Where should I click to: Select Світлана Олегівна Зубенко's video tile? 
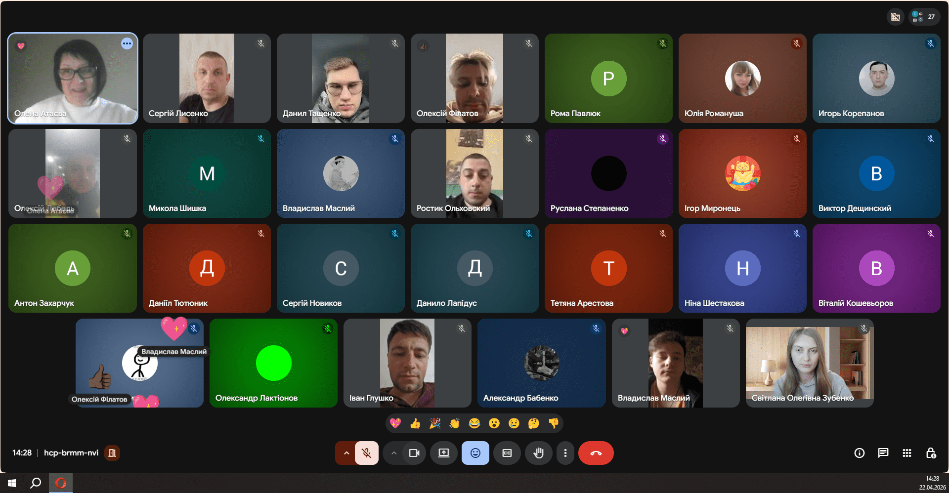[809, 363]
